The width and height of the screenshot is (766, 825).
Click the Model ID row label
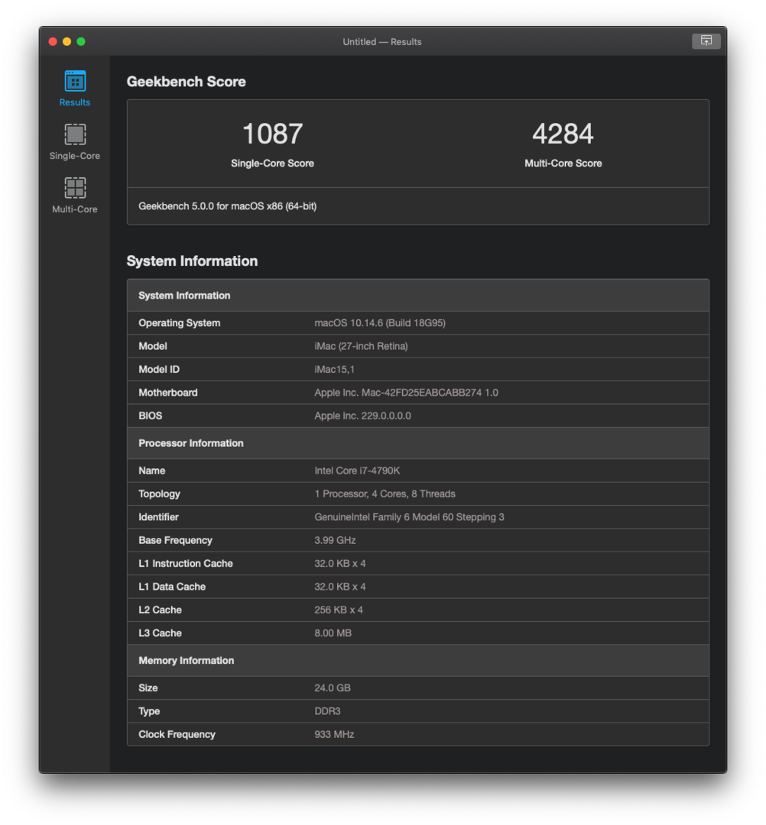(x=159, y=370)
